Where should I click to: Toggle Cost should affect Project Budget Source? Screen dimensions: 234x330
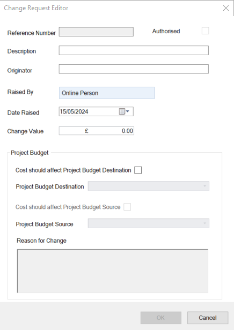click(127, 207)
